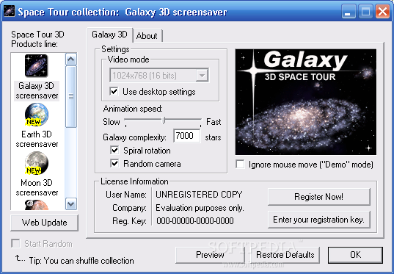Click Enter your registration key button
394x274 pixels.
pos(318,220)
